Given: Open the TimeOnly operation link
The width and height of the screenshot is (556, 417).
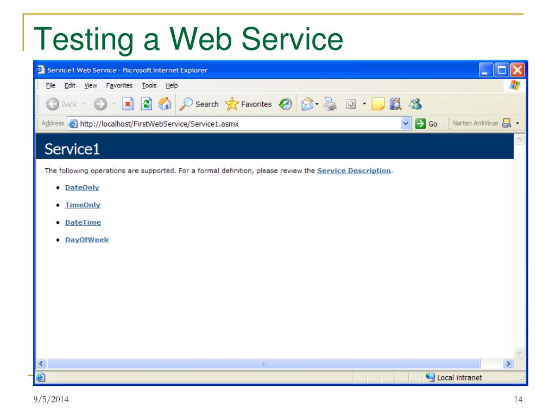Looking at the screenshot, I should click(x=83, y=205).
